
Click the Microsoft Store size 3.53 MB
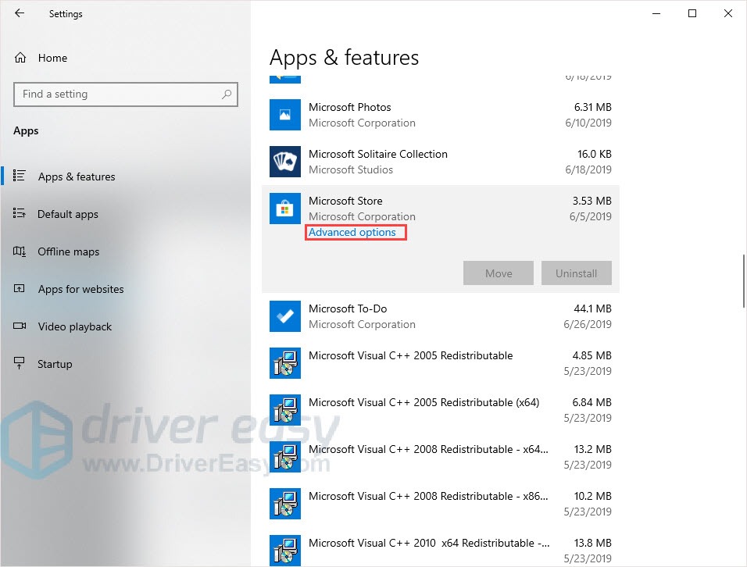pos(592,201)
